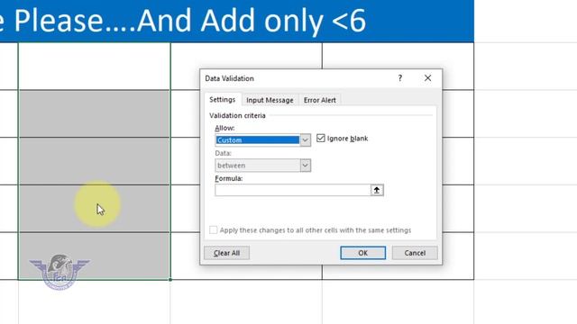This screenshot has height=324, width=577.
Task: Open the Error Alert tab
Action: tap(320, 100)
